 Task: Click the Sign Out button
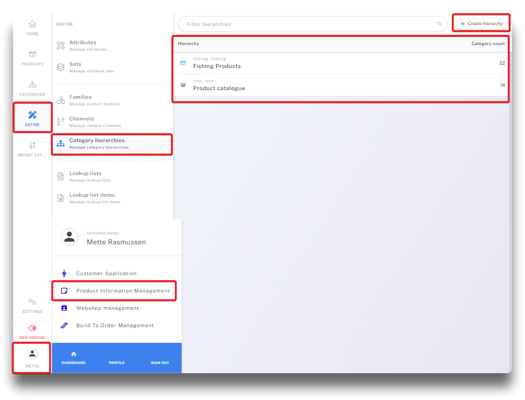[x=160, y=363]
